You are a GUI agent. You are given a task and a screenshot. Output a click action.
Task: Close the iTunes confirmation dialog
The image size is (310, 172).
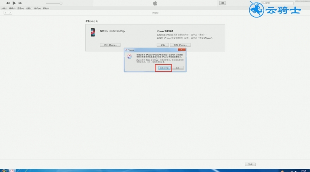[181, 50]
